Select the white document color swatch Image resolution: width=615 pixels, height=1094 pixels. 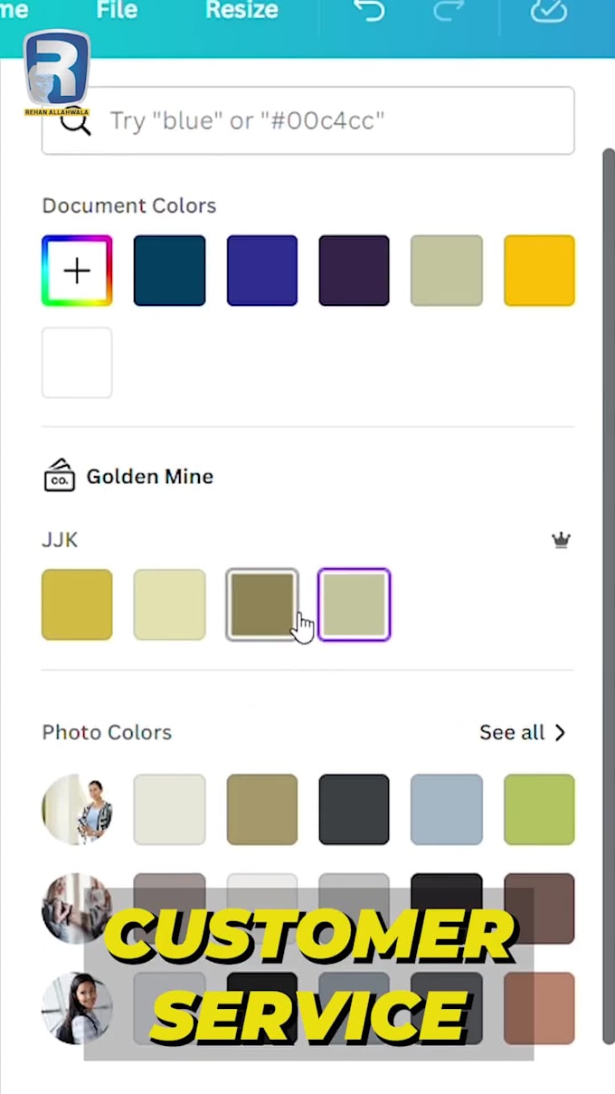pyautogui.click(x=77, y=363)
